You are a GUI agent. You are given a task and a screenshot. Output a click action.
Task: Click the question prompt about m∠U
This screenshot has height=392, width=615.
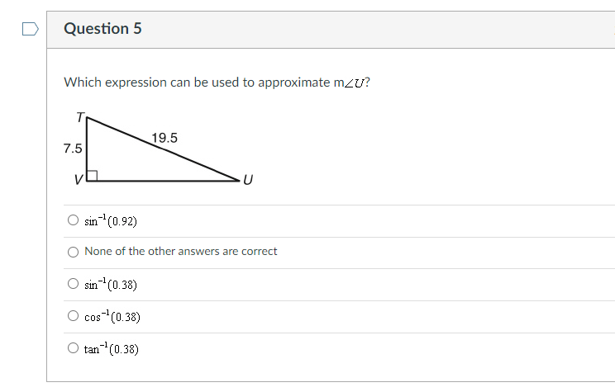pyautogui.click(x=217, y=83)
